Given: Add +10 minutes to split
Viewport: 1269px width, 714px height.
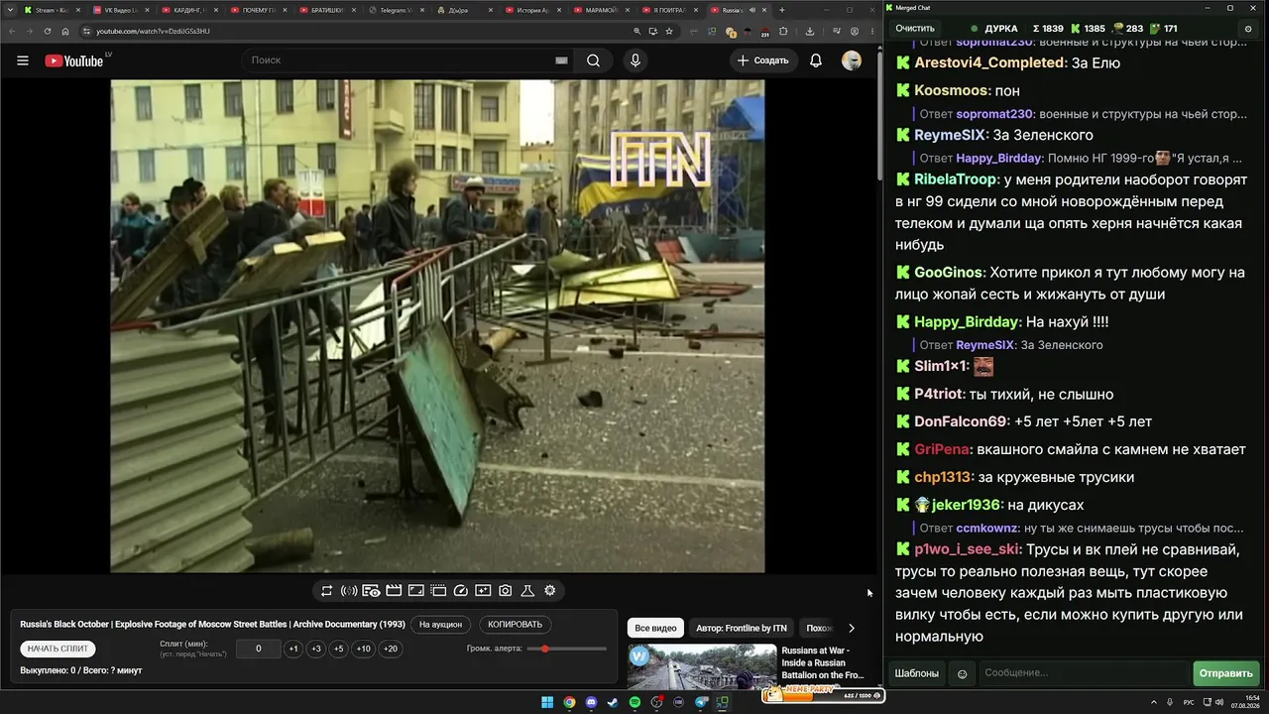Looking at the screenshot, I should click(364, 650).
